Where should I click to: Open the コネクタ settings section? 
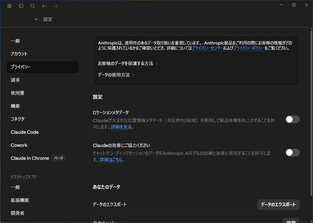(43, 119)
